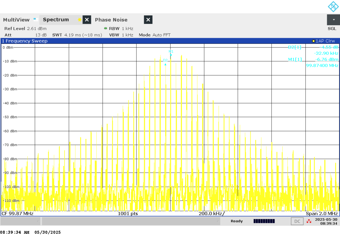
Task: Click the Ready status text
Action: pyautogui.click(x=236, y=221)
